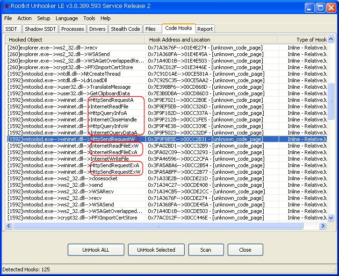Open the Language menu
Screen dimensions: 339x276
click(66, 18)
